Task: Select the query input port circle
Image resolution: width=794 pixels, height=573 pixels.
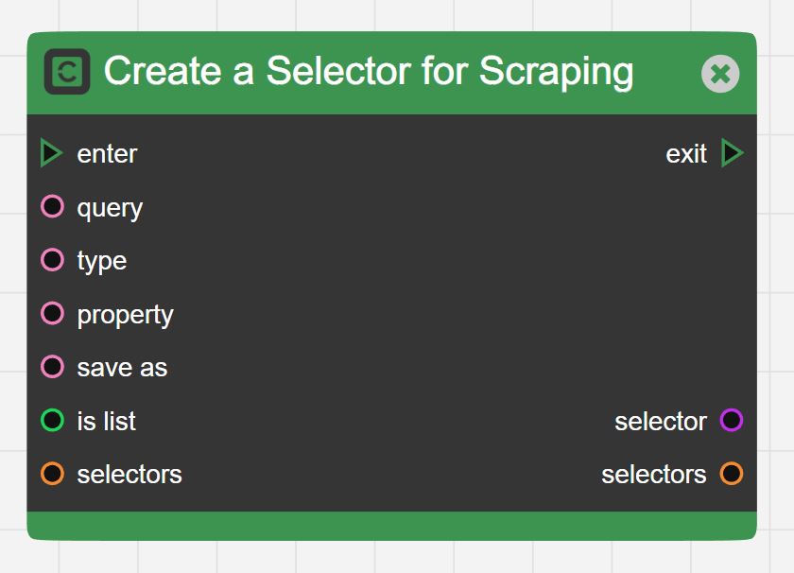Action: pyautogui.click(x=52, y=206)
